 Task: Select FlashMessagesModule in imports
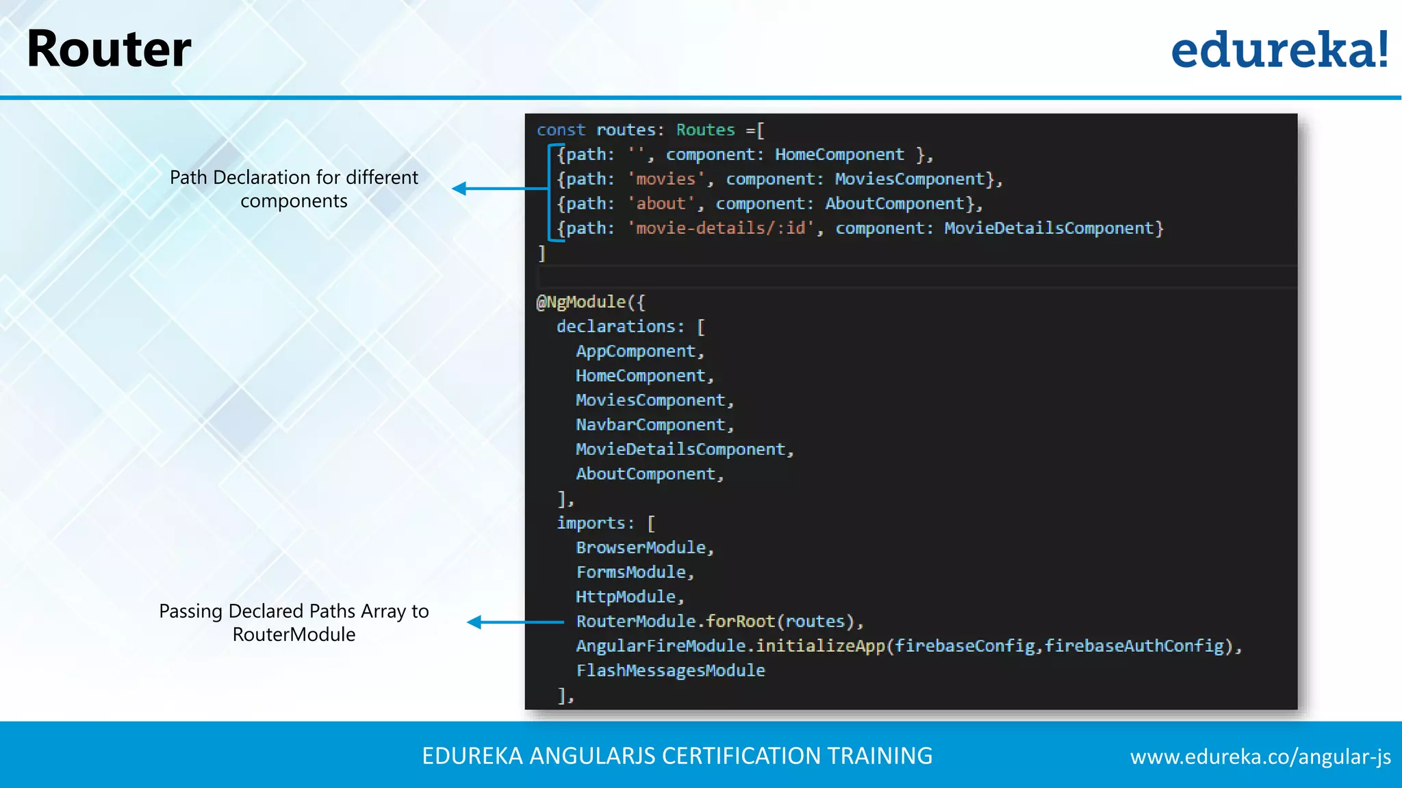[670, 671]
